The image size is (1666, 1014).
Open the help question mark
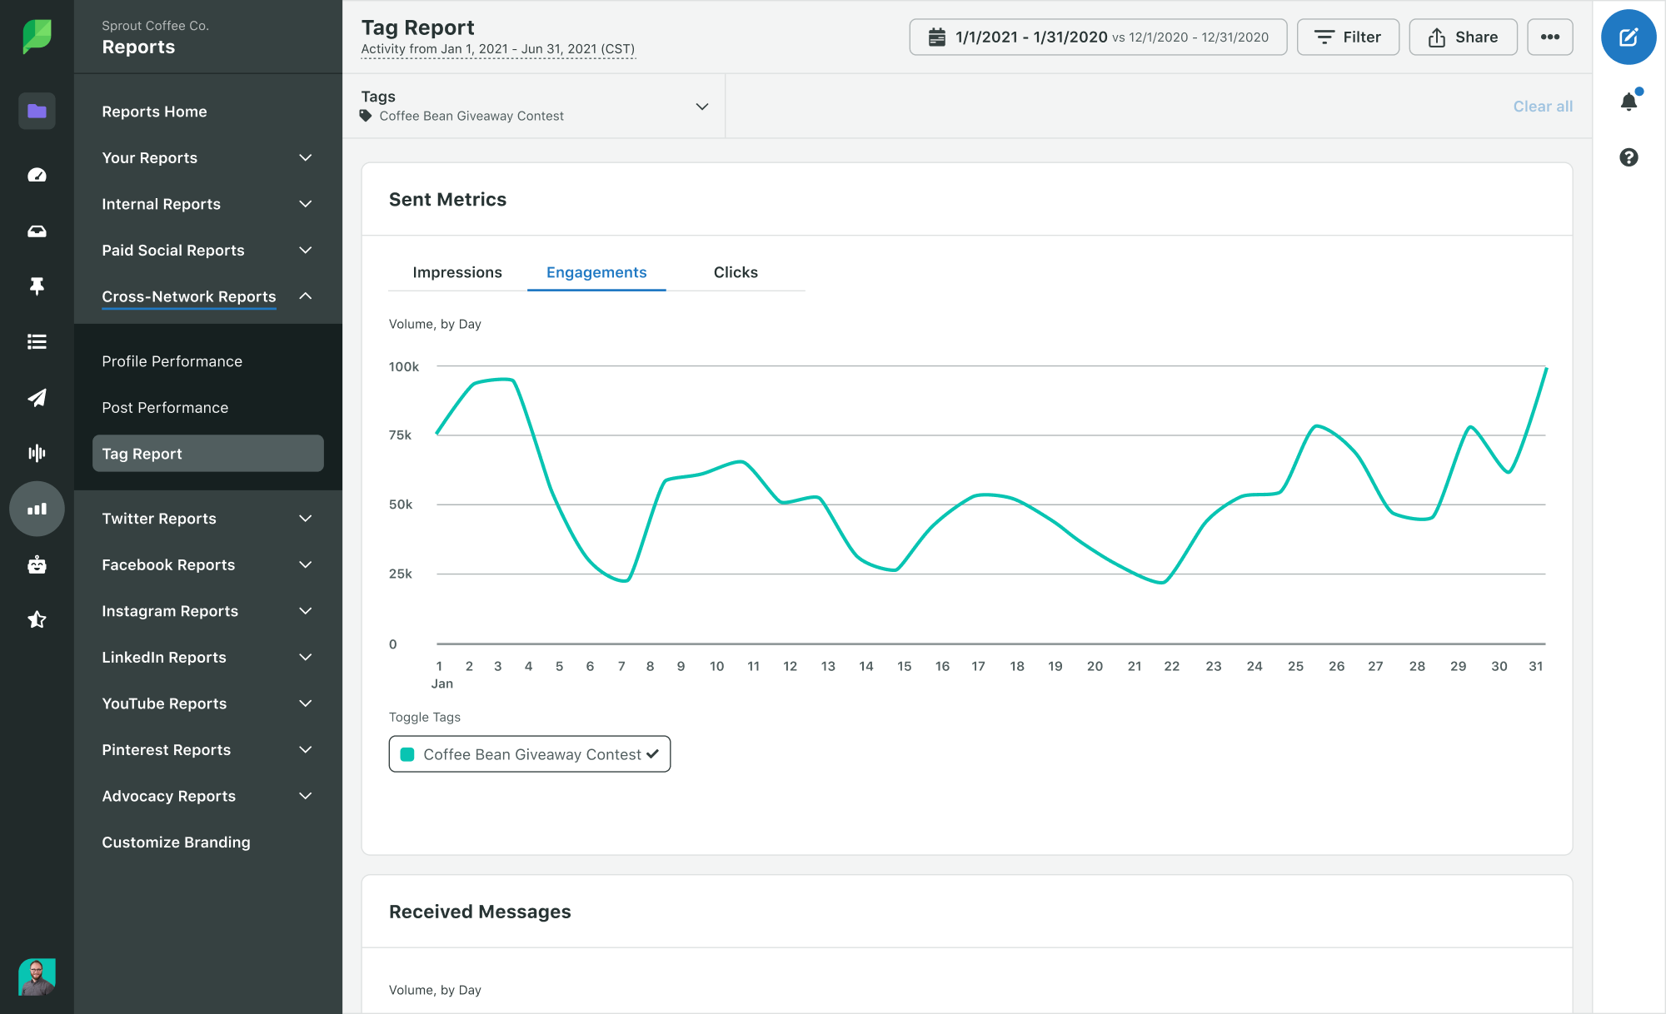[x=1629, y=157]
